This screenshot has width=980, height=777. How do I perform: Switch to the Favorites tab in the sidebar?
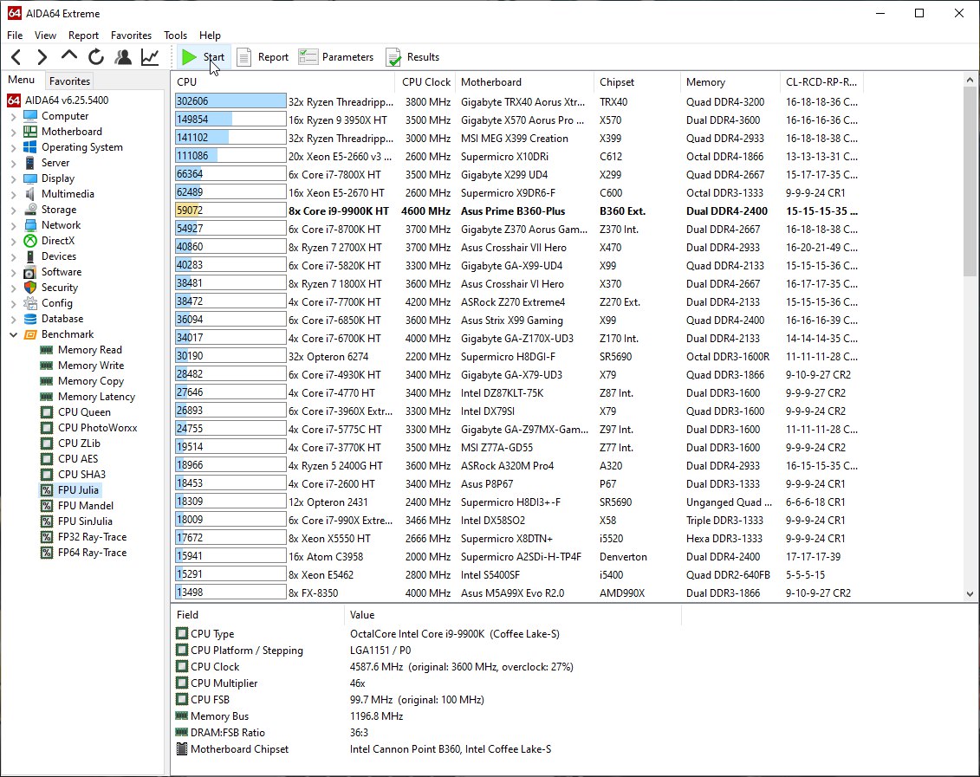coord(69,81)
